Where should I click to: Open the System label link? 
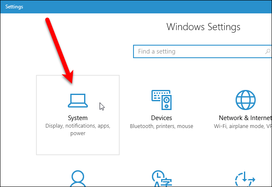pos(77,118)
